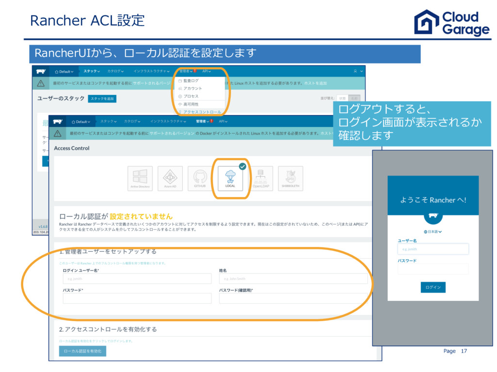Open カタログ menu in back window
The width and height of the screenshot is (497, 372).
116,72
